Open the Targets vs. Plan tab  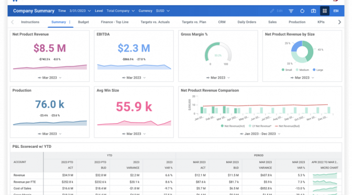click(x=194, y=22)
